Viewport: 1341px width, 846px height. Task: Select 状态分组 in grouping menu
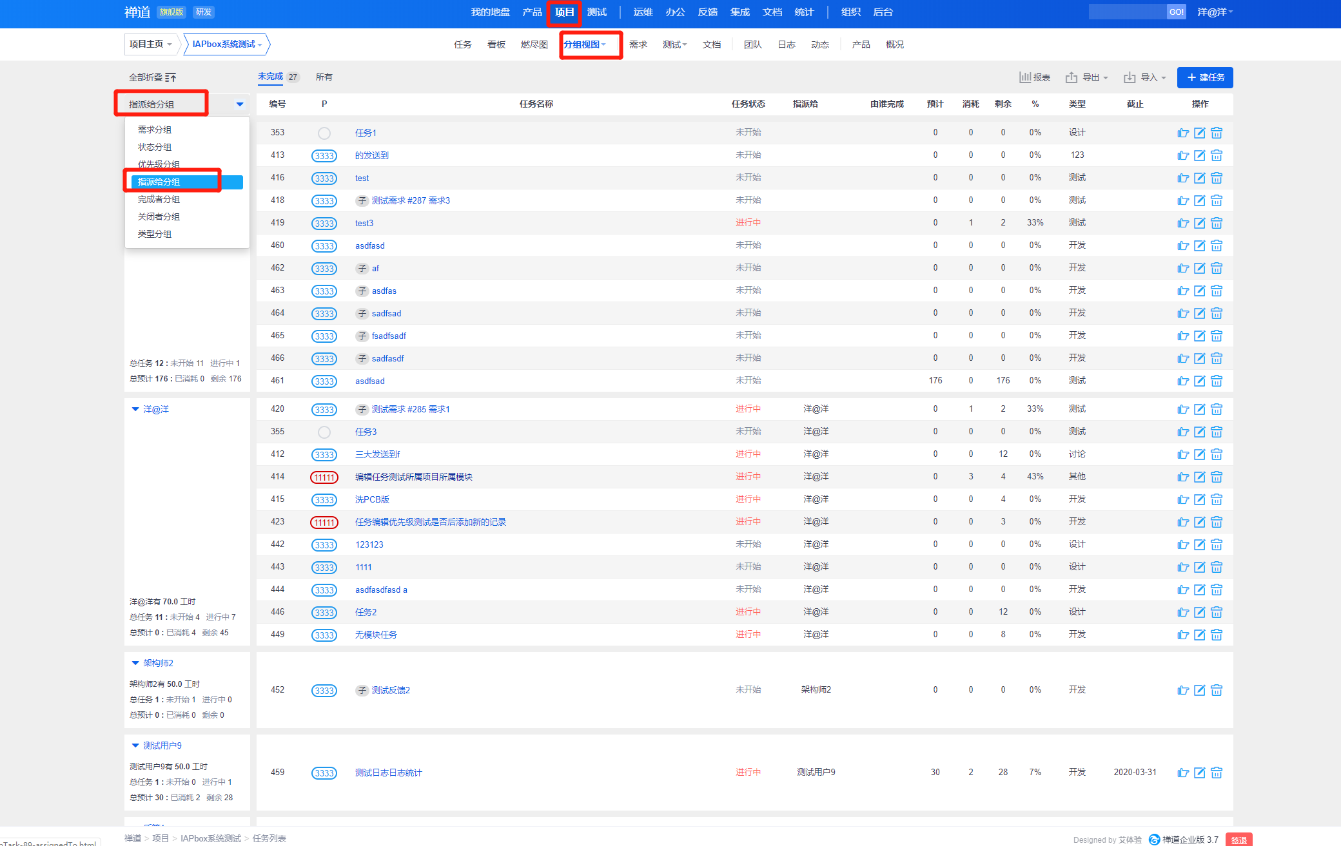[155, 147]
